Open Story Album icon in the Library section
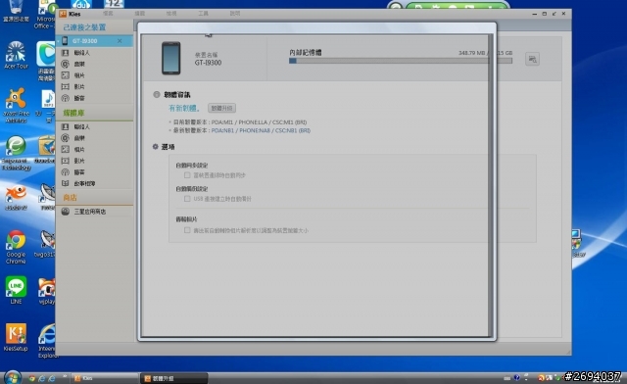This screenshot has height=384, width=627. click(66, 183)
